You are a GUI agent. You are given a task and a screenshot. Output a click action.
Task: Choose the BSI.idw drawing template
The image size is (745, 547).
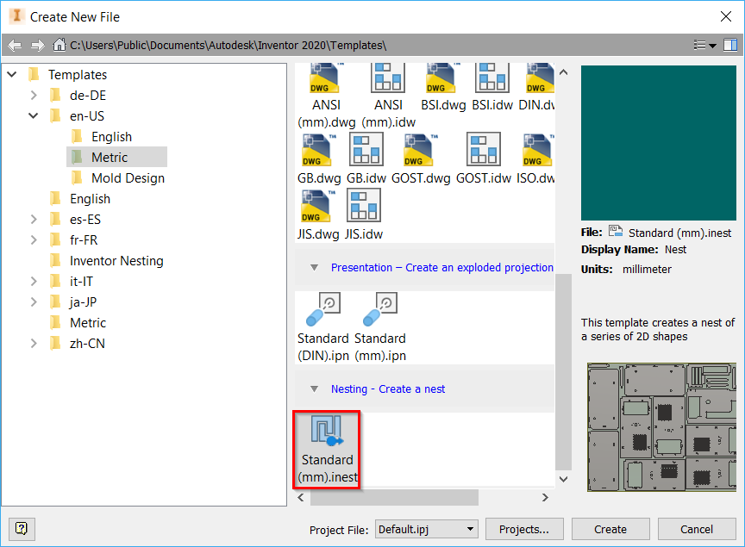coord(491,78)
